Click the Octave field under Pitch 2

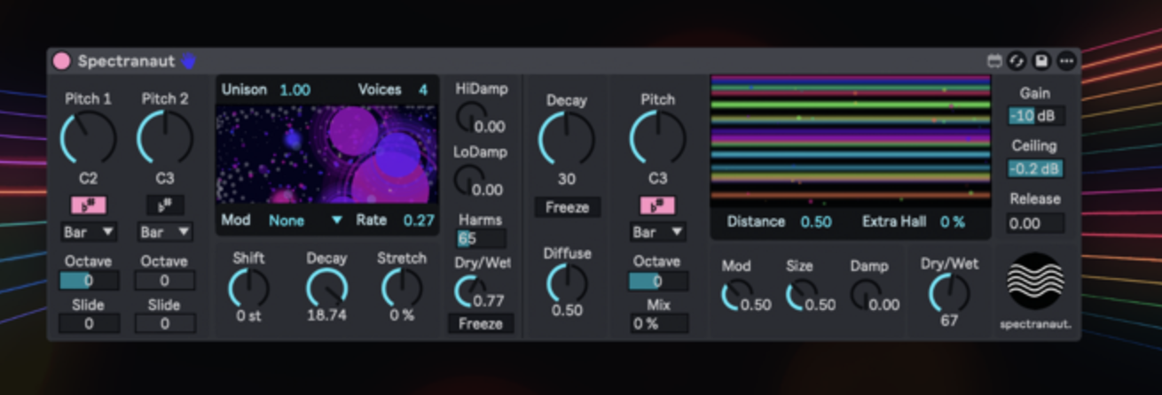(165, 282)
